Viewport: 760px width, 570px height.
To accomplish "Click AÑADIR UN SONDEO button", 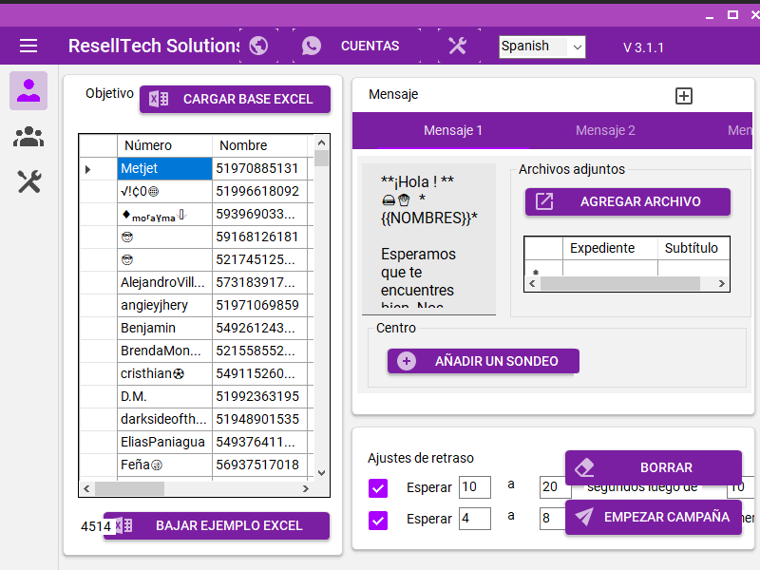I will pyautogui.click(x=483, y=361).
